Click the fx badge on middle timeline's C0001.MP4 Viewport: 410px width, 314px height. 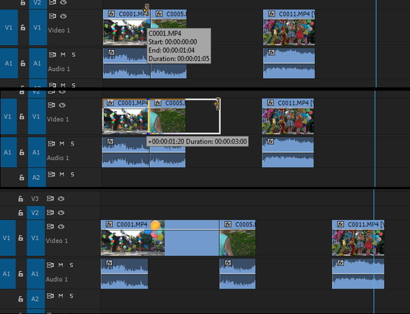(x=110, y=103)
